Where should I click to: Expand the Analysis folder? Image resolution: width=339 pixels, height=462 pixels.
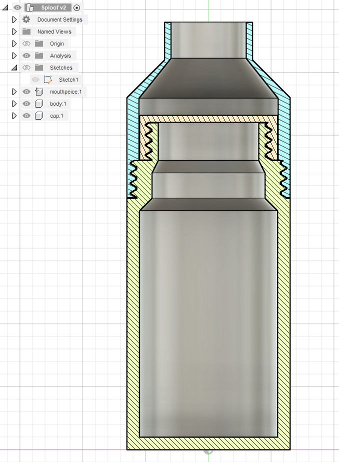14,56
